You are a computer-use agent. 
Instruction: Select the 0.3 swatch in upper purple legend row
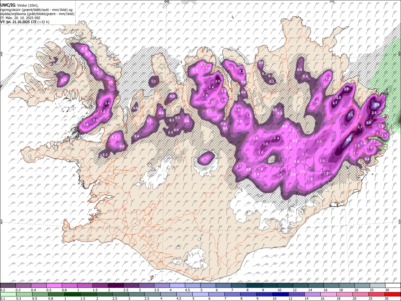coord(24,285)
